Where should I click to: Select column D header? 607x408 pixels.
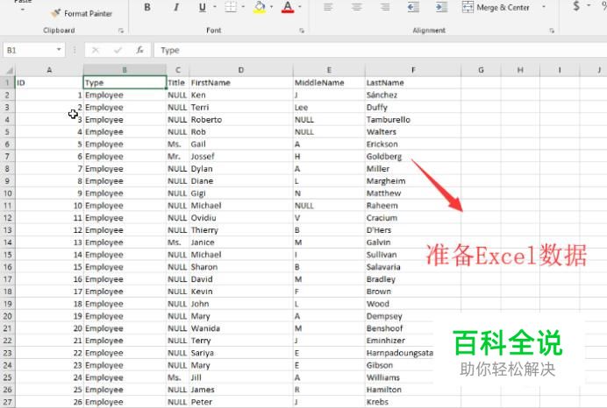pos(241,70)
